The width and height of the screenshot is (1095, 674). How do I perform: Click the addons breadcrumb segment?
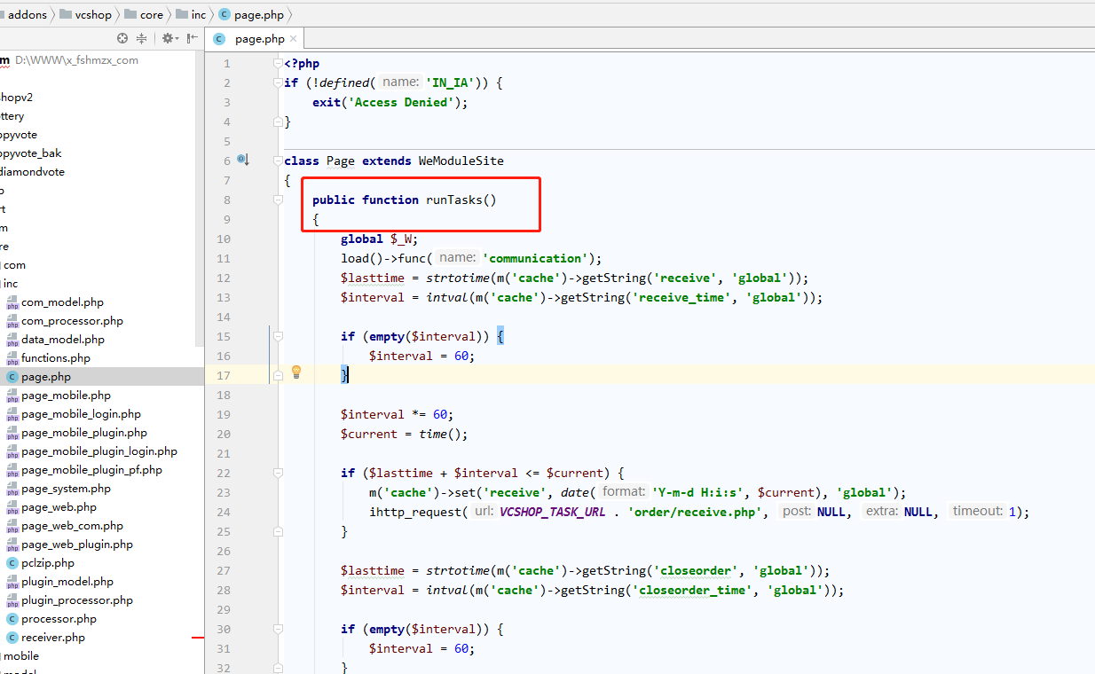click(28, 14)
